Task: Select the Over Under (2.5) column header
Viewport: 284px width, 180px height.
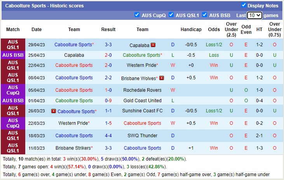Action: point(231,30)
